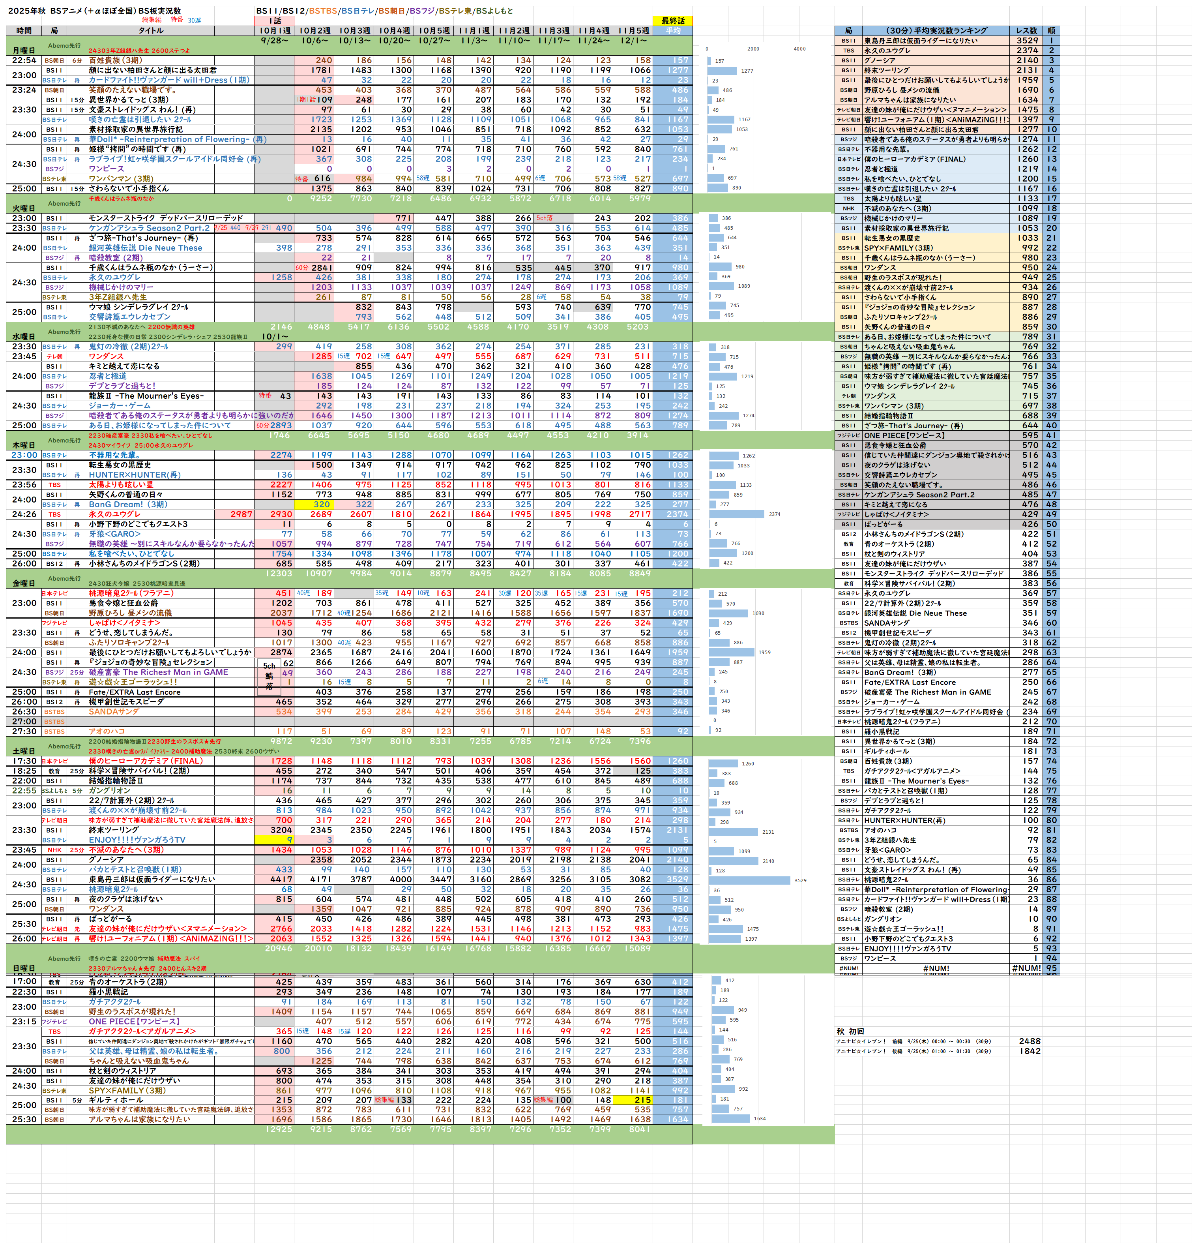The height and width of the screenshot is (1249, 1198).
Task: Click the 秋 初回 label below ranking
Action: [850, 1031]
